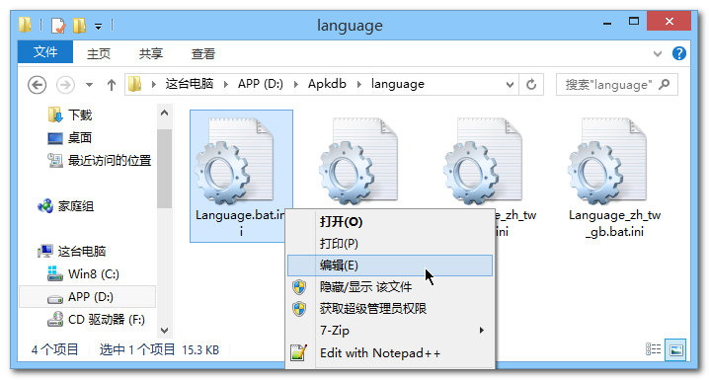Expand the ribbon with the chevron
The image size is (709, 380).
coord(658,53)
